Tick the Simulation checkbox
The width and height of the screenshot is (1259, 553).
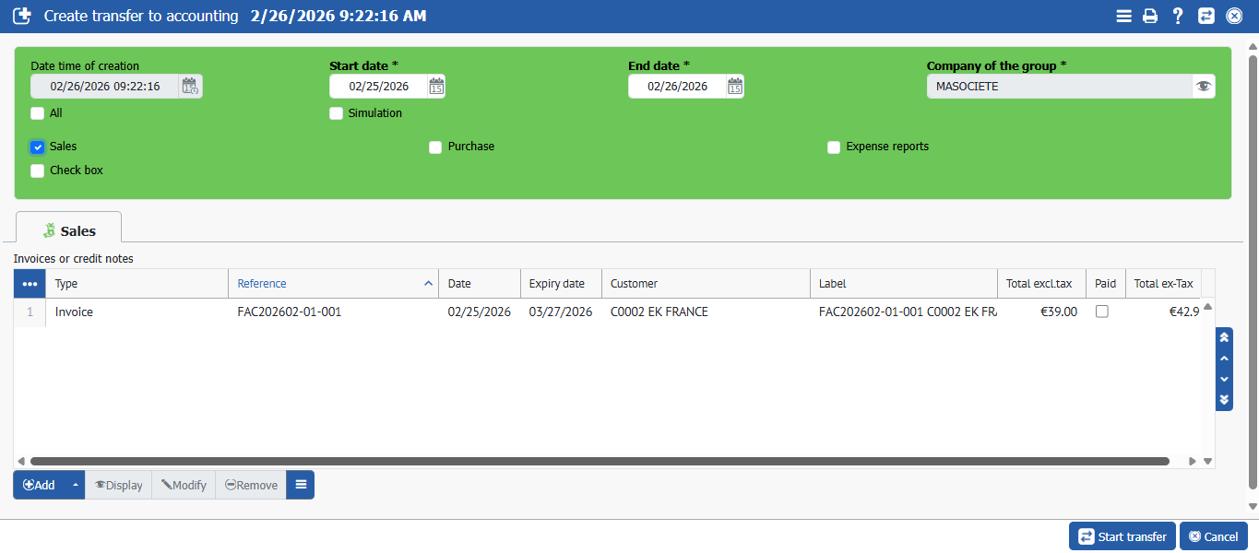337,113
